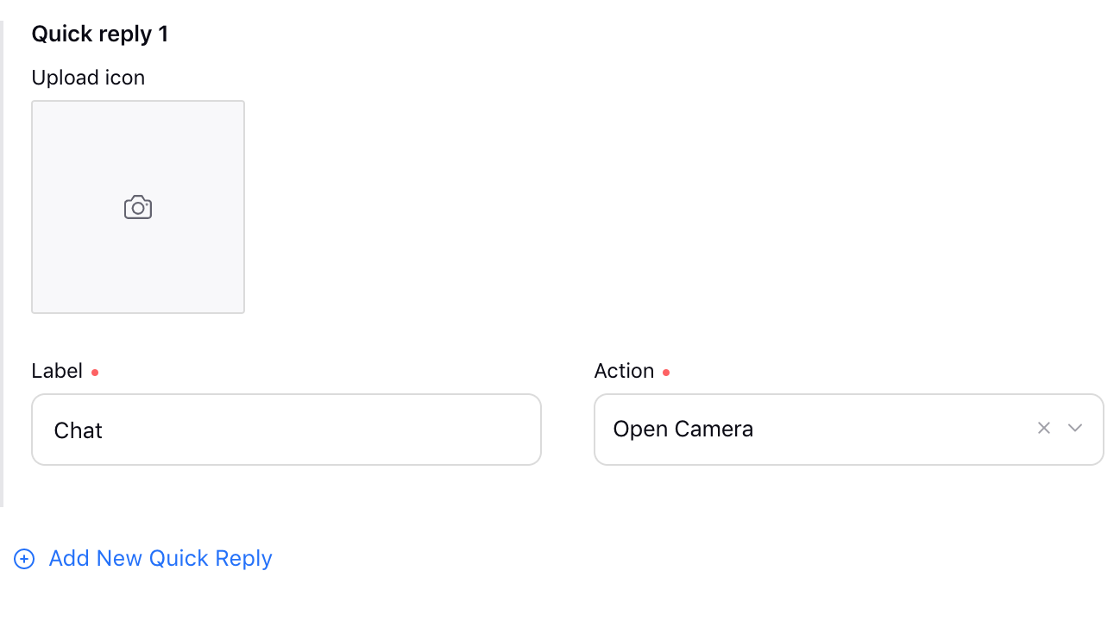Click the Label field caption

57,371
